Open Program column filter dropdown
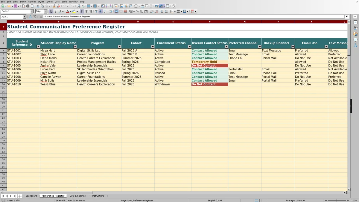Viewport: 359px width, 202px height. point(119,47)
